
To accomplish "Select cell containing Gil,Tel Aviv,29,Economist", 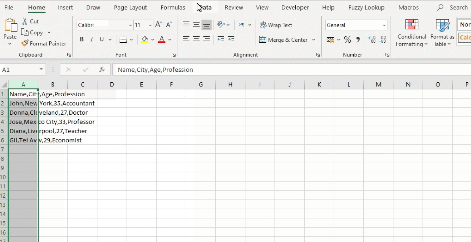I will [x=23, y=140].
